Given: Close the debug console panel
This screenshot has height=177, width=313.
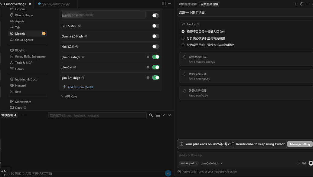Looking at the screenshot, I should click(x=169, y=115).
